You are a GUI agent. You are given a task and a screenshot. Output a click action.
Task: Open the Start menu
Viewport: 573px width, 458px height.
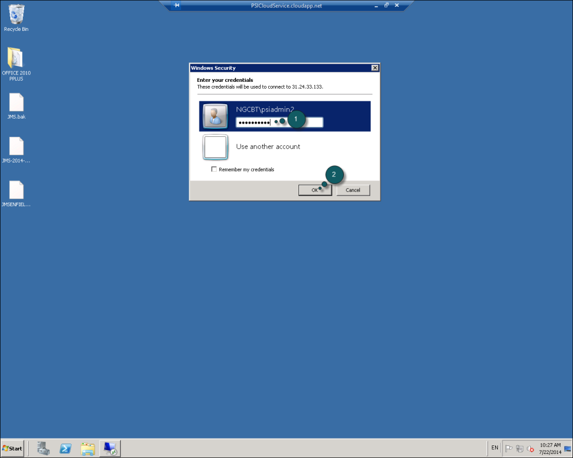13,448
